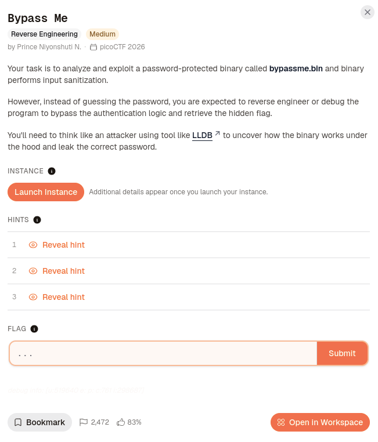This screenshot has width=378, height=442.
Task: Reveal hint number 3 text
Action: point(63,297)
